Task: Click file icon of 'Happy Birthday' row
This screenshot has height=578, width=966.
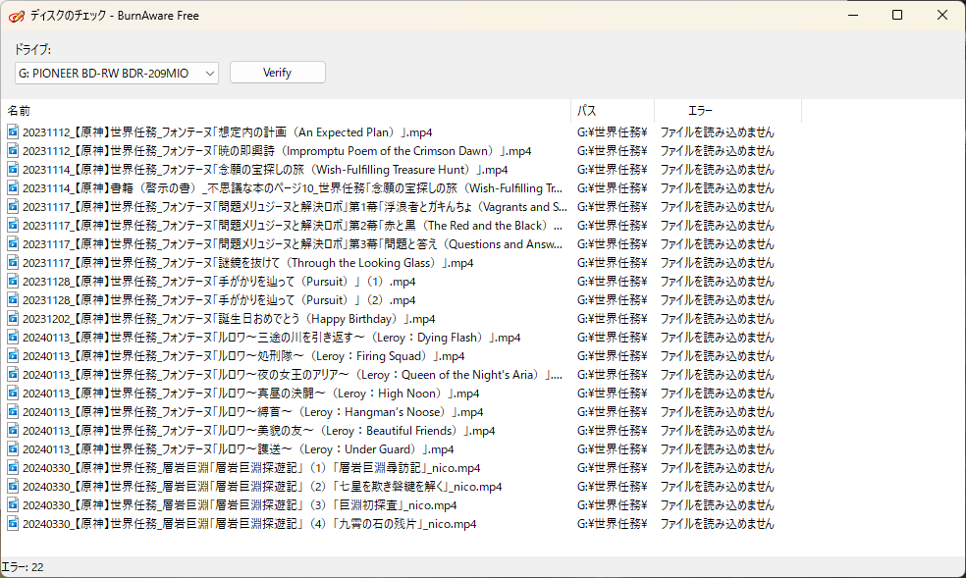Action: point(13,318)
